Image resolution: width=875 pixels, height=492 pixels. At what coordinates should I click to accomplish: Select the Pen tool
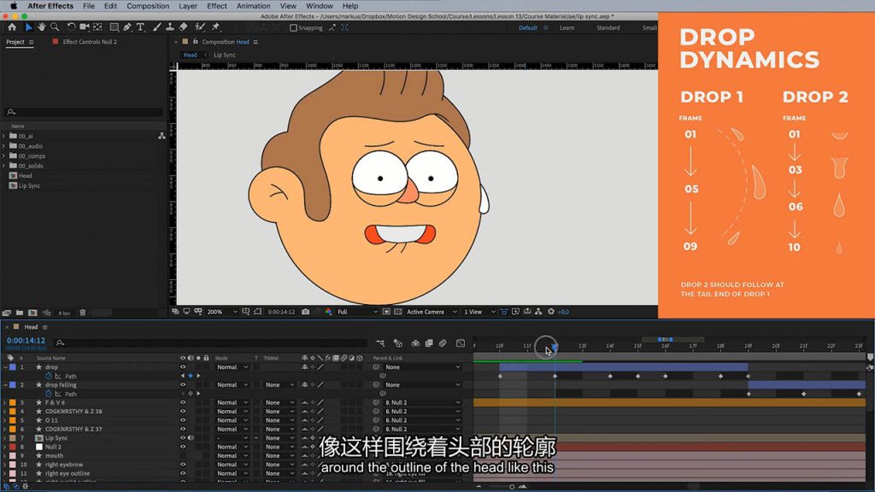(x=127, y=26)
